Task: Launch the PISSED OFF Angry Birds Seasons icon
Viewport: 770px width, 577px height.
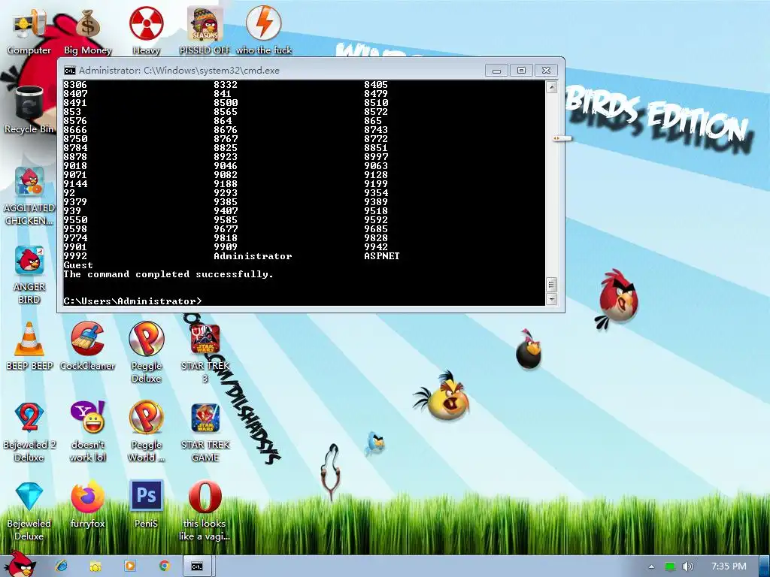Action: [x=205, y=30]
